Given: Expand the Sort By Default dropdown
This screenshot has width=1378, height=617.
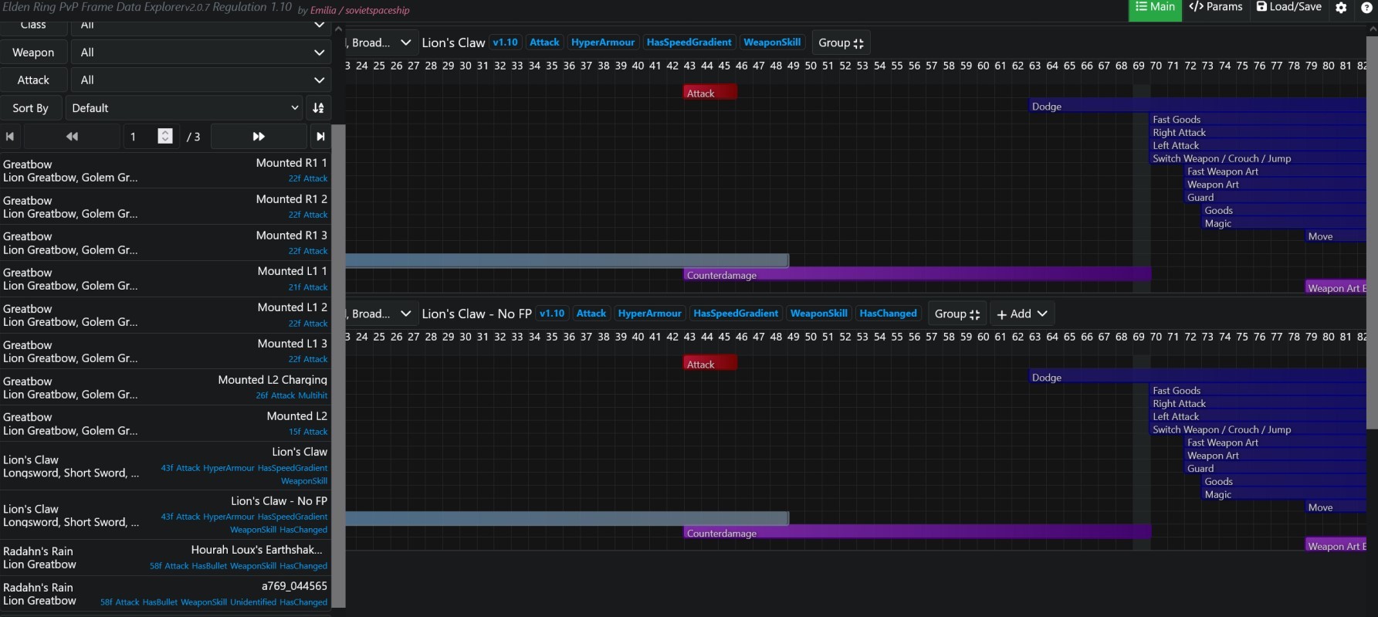Looking at the screenshot, I should [x=184, y=108].
